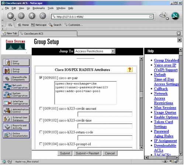Click the Cisco Systems logo
This screenshot has width=184, height=165.
click(15, 45)
